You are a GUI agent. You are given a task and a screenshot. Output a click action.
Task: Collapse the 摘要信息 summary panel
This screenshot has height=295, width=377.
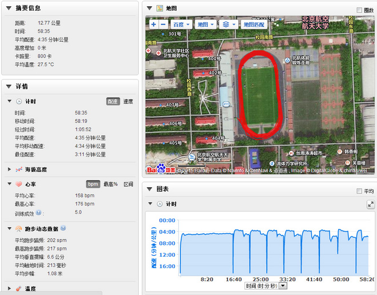(9, 8)
